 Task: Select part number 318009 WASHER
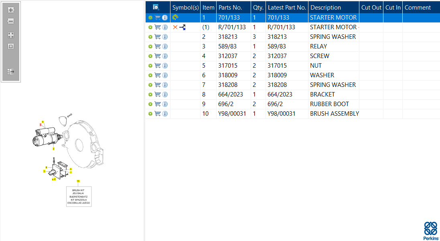point(293,75)
